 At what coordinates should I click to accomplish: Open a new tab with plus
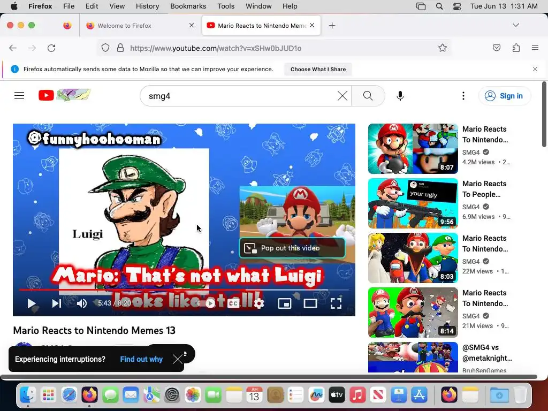pos(332,26)
